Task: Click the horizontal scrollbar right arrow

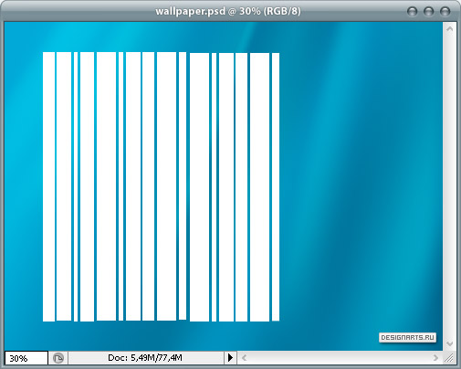Action: click(x=435, y=358)
